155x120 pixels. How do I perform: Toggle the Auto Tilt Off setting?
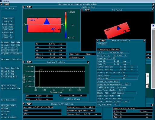click(x=117, y=78)
